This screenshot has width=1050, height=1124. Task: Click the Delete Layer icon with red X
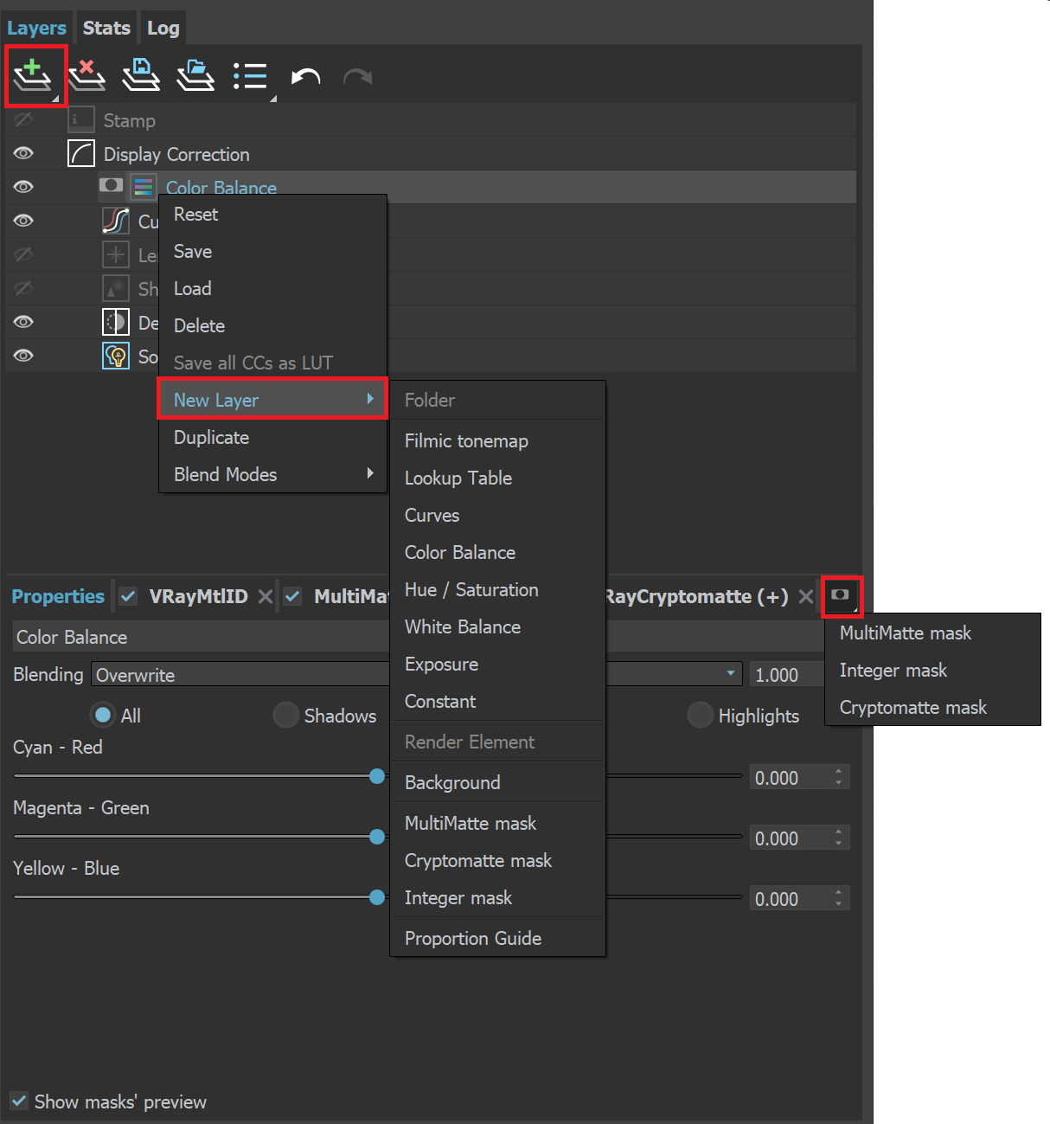tap(87, 75)
